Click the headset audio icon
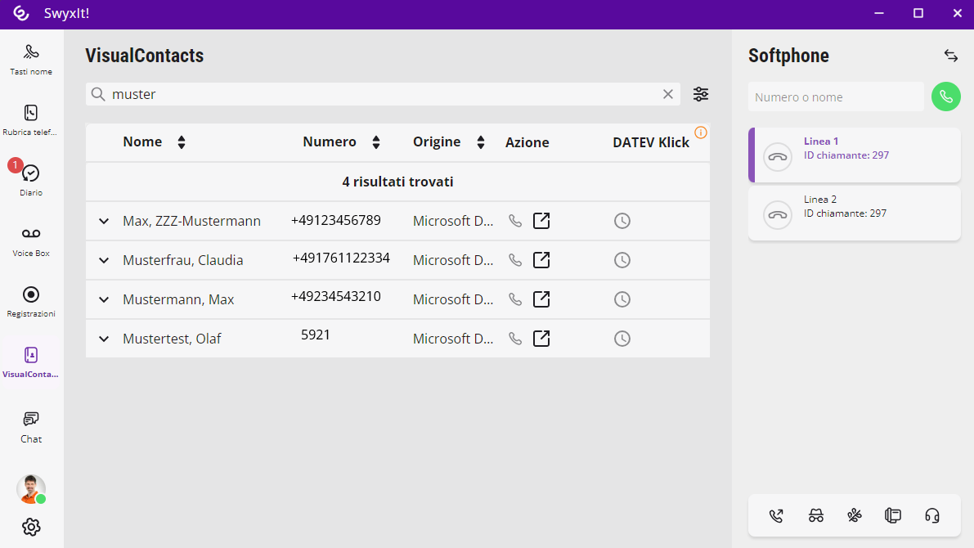Image resolution: width=974 pixels, height=548 pixels. click(932, 515)
